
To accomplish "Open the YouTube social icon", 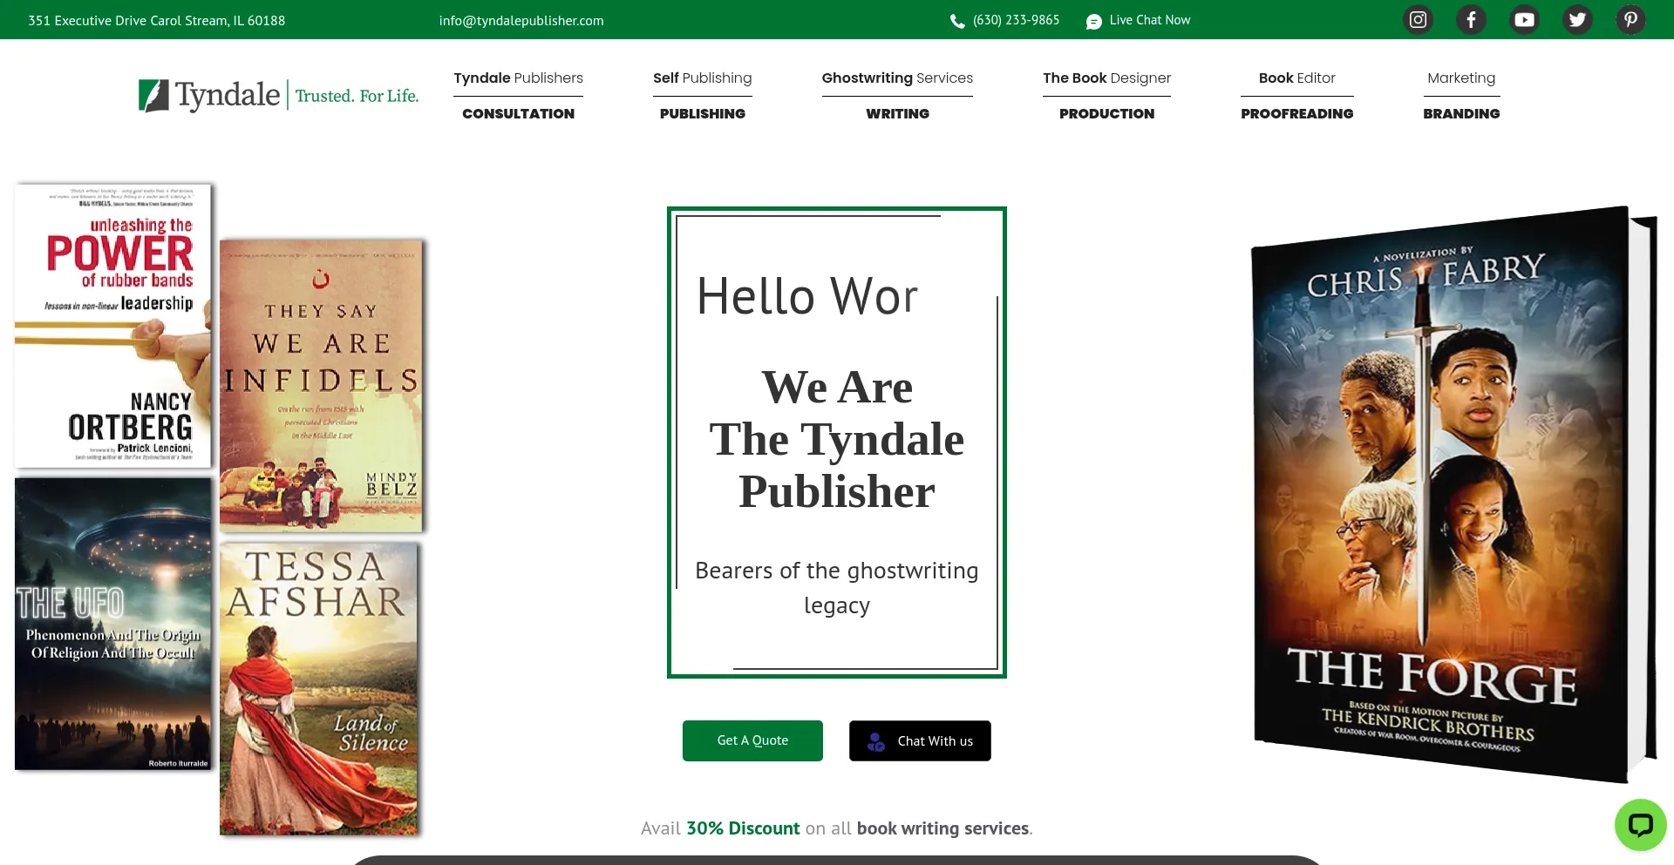I will click(x=1524, y=19).
